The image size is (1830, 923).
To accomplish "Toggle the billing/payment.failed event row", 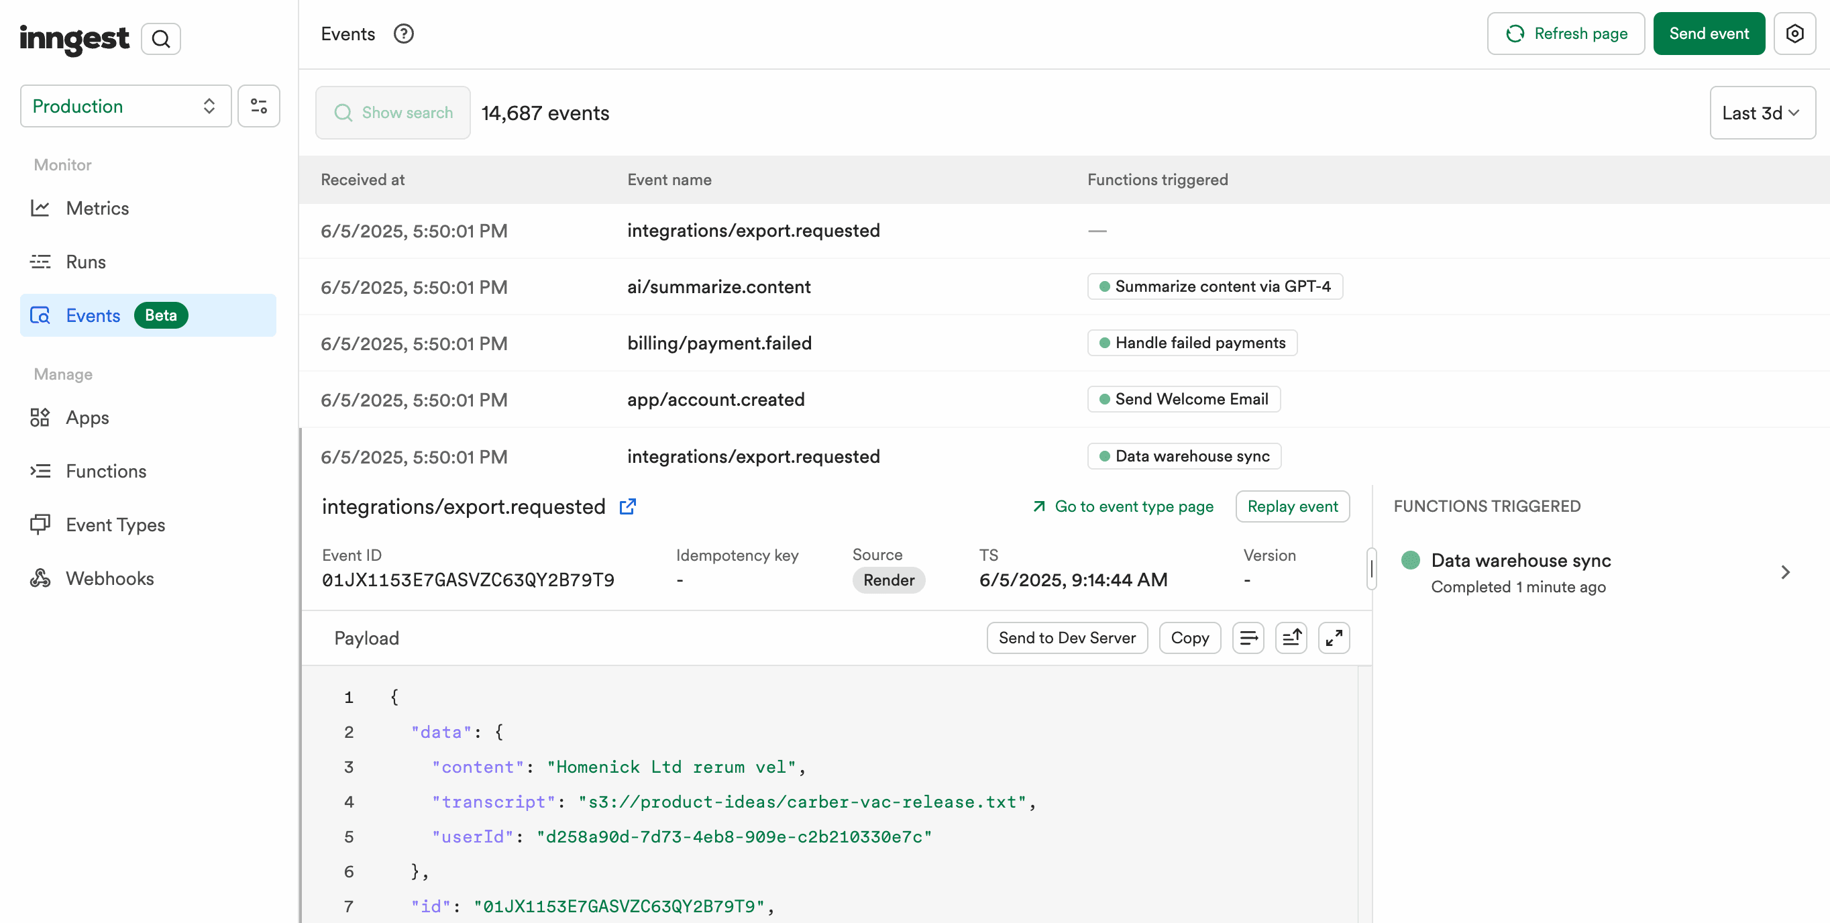I will 719,343.
